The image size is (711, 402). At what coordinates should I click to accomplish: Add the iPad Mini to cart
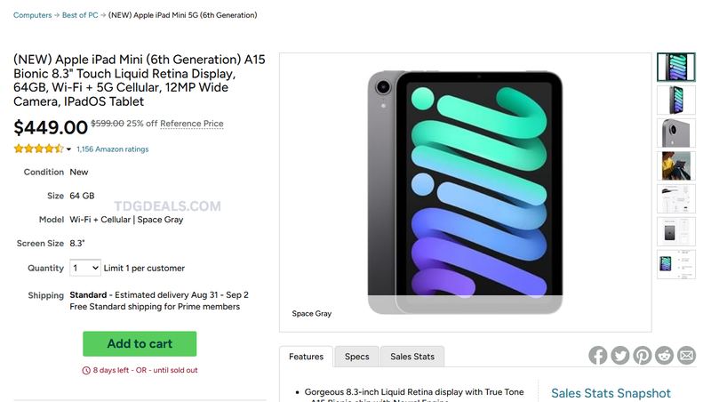[x=140, y=343]
